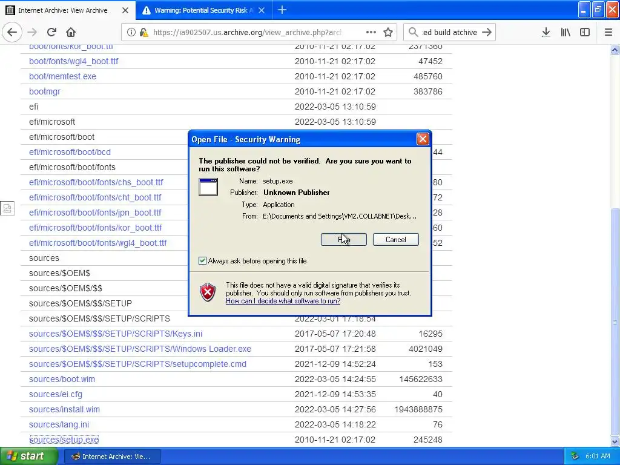Open efi/microsoft/boot/fonts/jpn_boot.ttf link
This screenshot has height=465, width=620.
coord(95,213)
